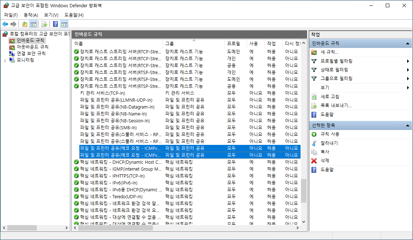The height and width of the screenshot is (240, 413).
Task: Sort by the 사용 column header
Action: point(255,44)
